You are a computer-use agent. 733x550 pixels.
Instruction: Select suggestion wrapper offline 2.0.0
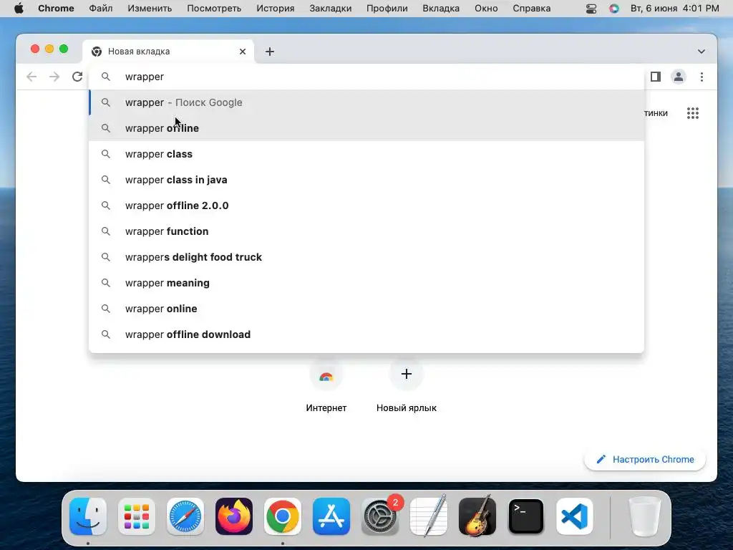click(x=366, y=206)
